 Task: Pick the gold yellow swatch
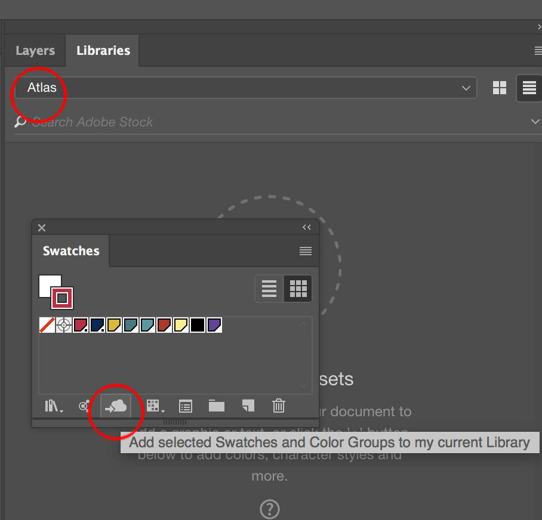[x=114, y=325]
